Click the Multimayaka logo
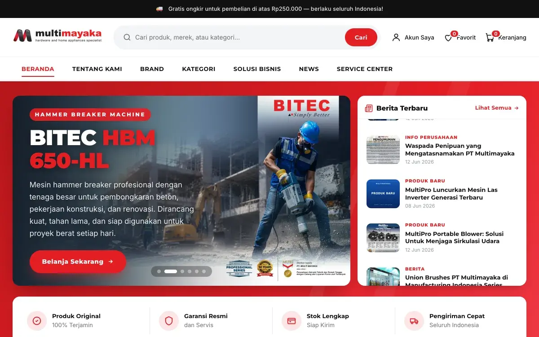 click(57, 36)
